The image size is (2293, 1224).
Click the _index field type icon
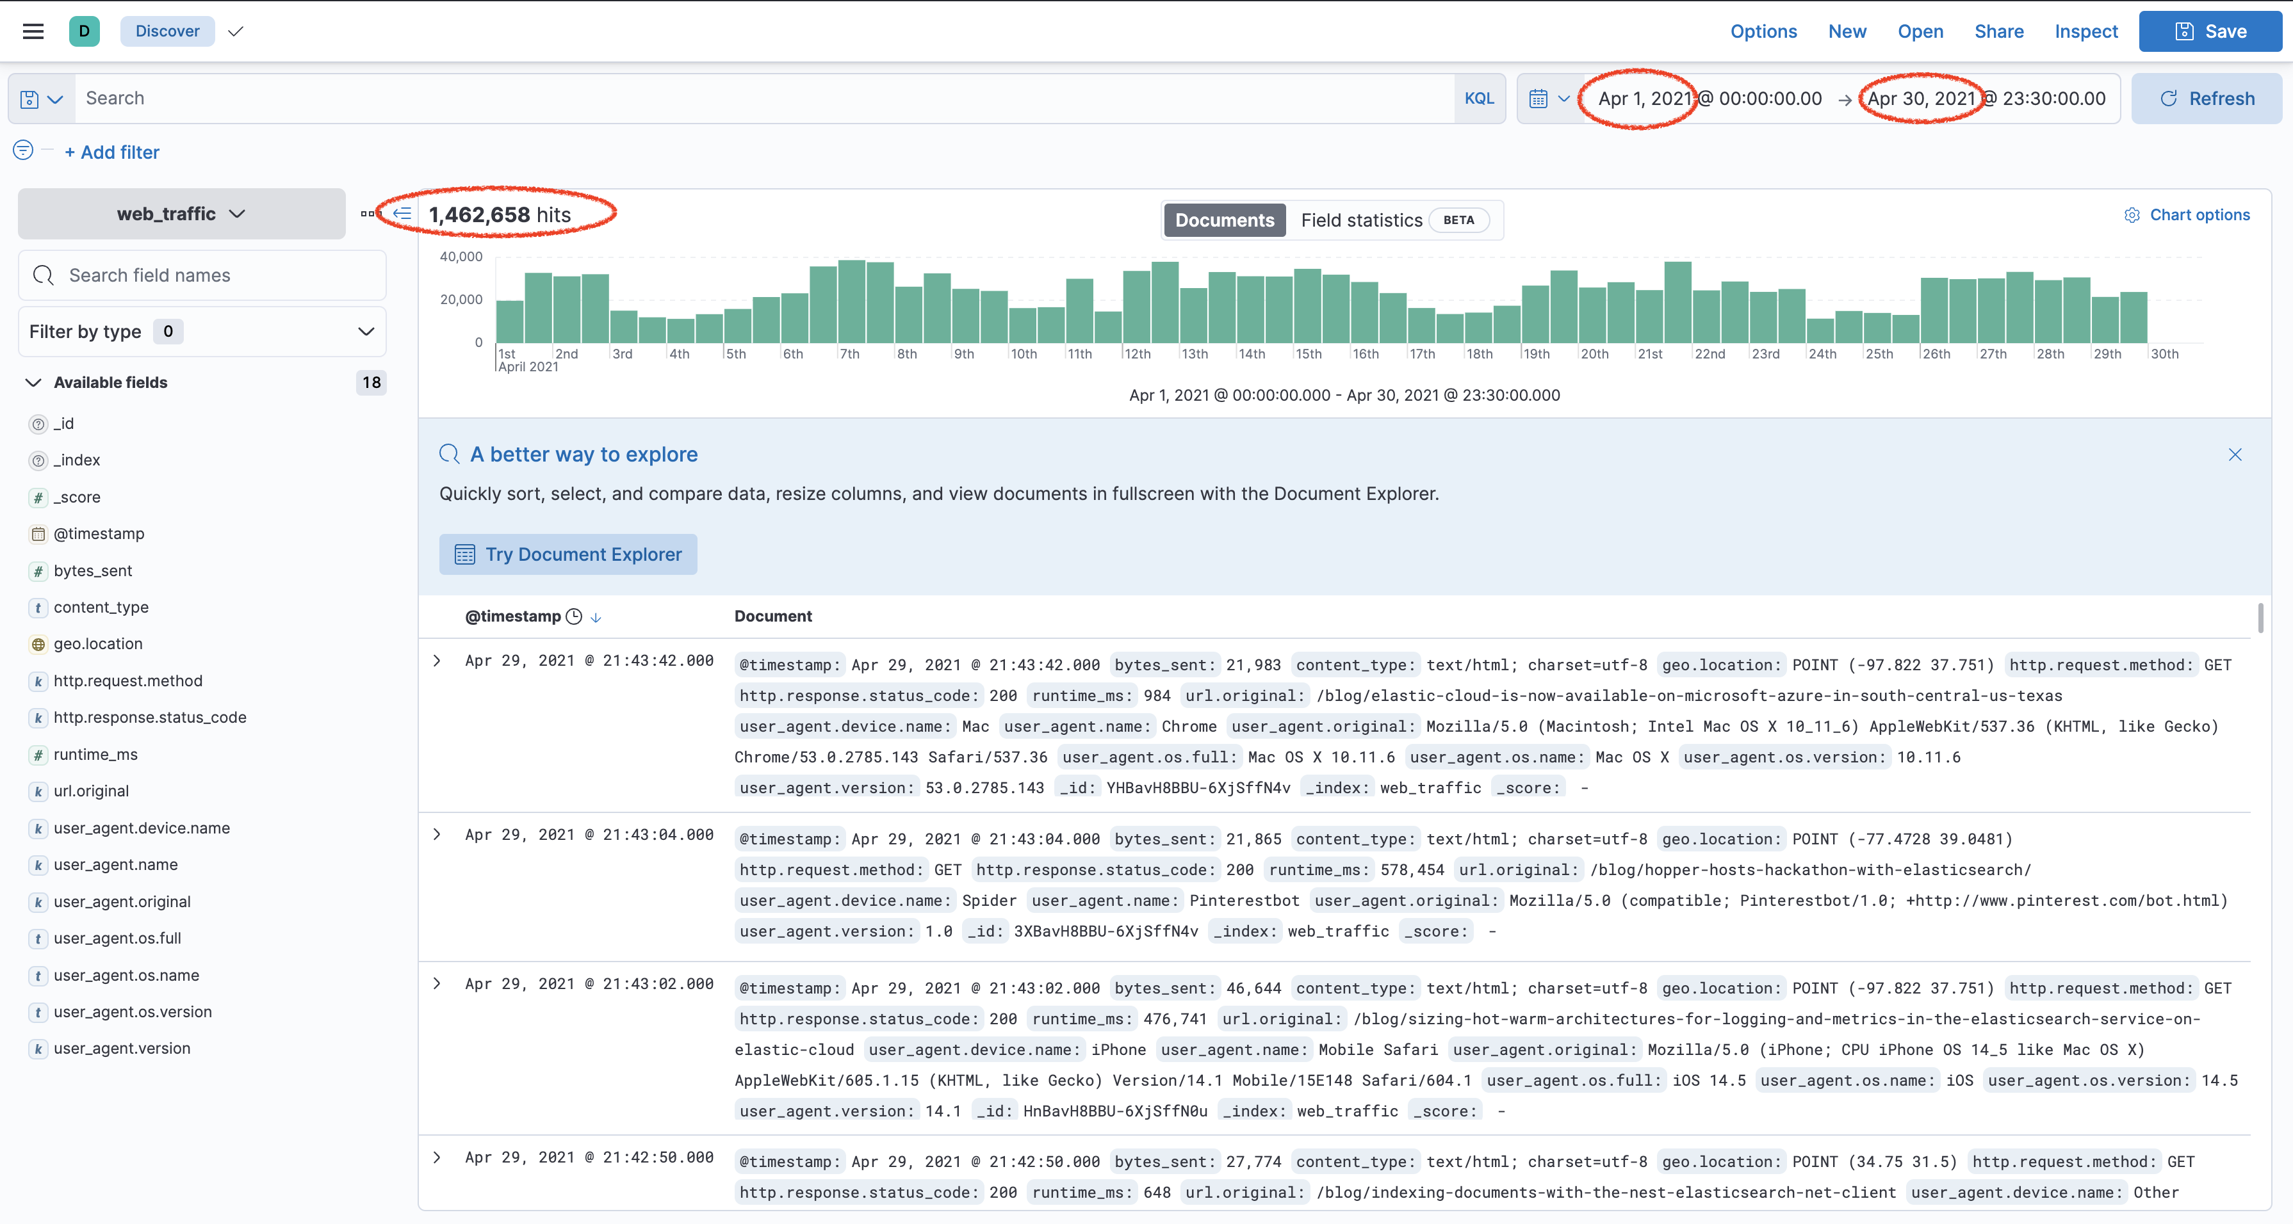click(x=38, y=461)
